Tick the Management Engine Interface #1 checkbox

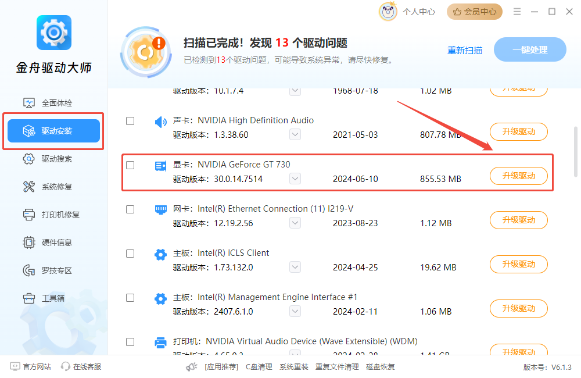[130, 298]
